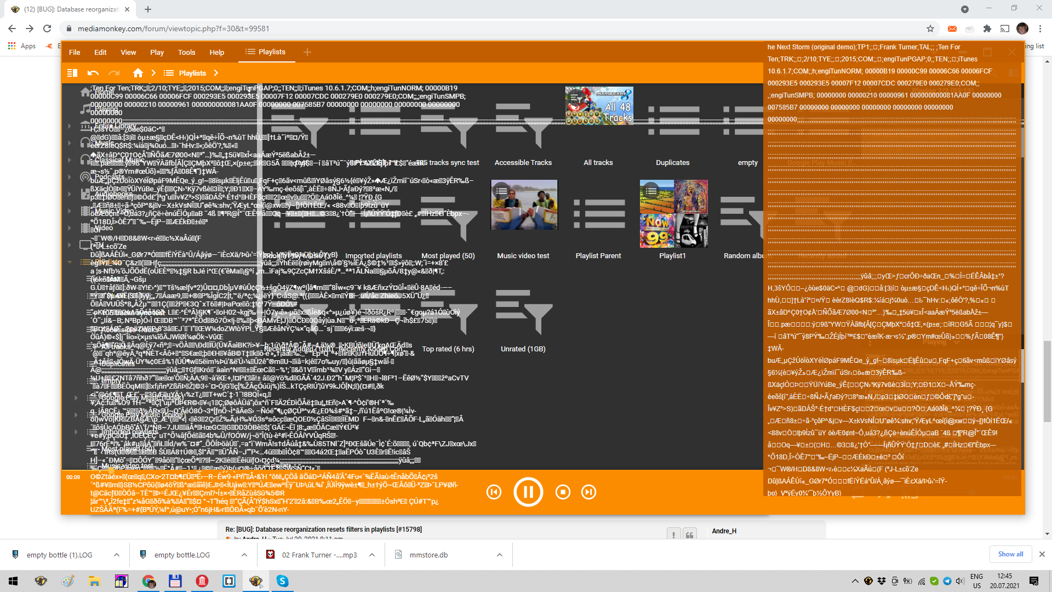Open the Extensions puzzle icon in Chrome
The height and width of the screenshot is (592, 1052).
pyautogui.click(x=987, y=29)
